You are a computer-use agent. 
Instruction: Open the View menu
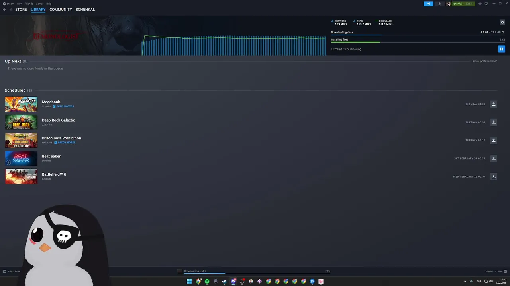coord(19,4)
